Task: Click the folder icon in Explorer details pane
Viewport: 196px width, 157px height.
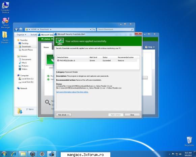Action: (20, 111)
